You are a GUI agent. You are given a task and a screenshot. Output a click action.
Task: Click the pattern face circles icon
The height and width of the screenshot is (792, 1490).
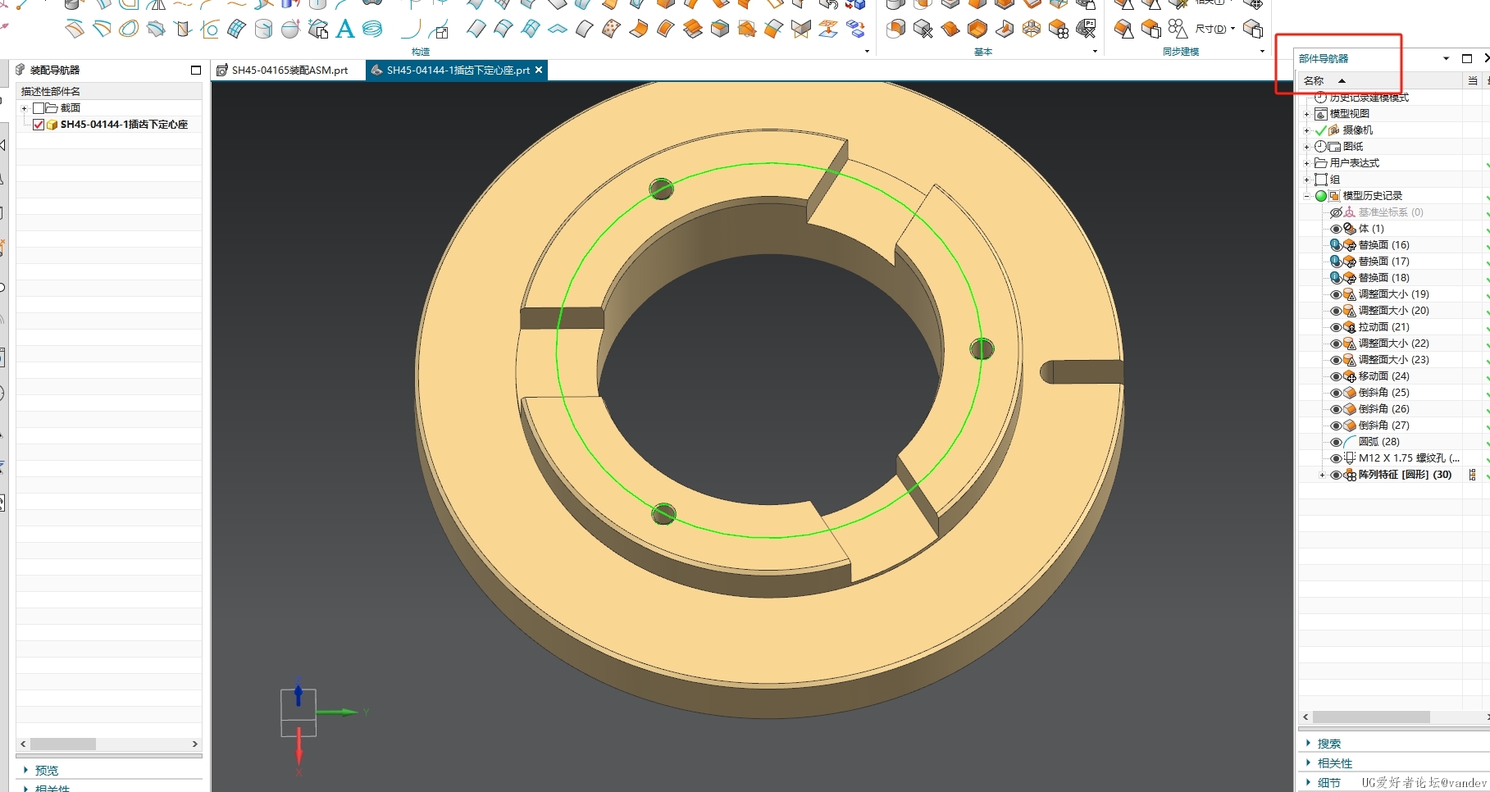point(1178,30)
